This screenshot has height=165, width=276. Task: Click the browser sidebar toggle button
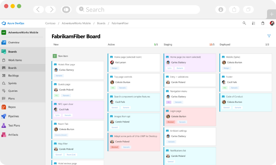click(x=65, y=10)
